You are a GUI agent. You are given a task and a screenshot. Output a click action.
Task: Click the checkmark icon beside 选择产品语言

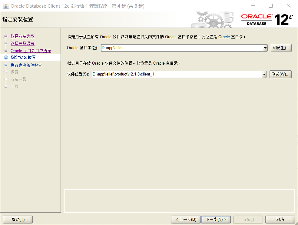coord(6,43)
